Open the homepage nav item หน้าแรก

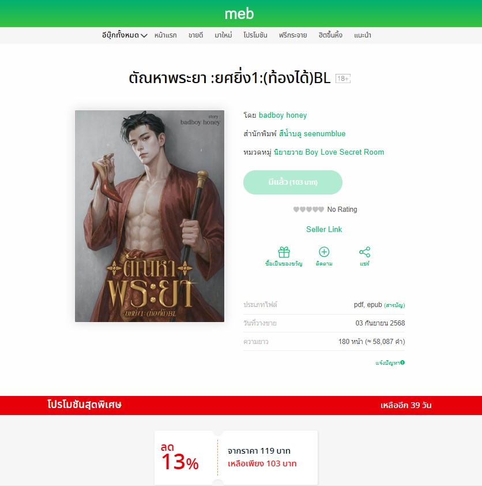(x=165, y=35)
